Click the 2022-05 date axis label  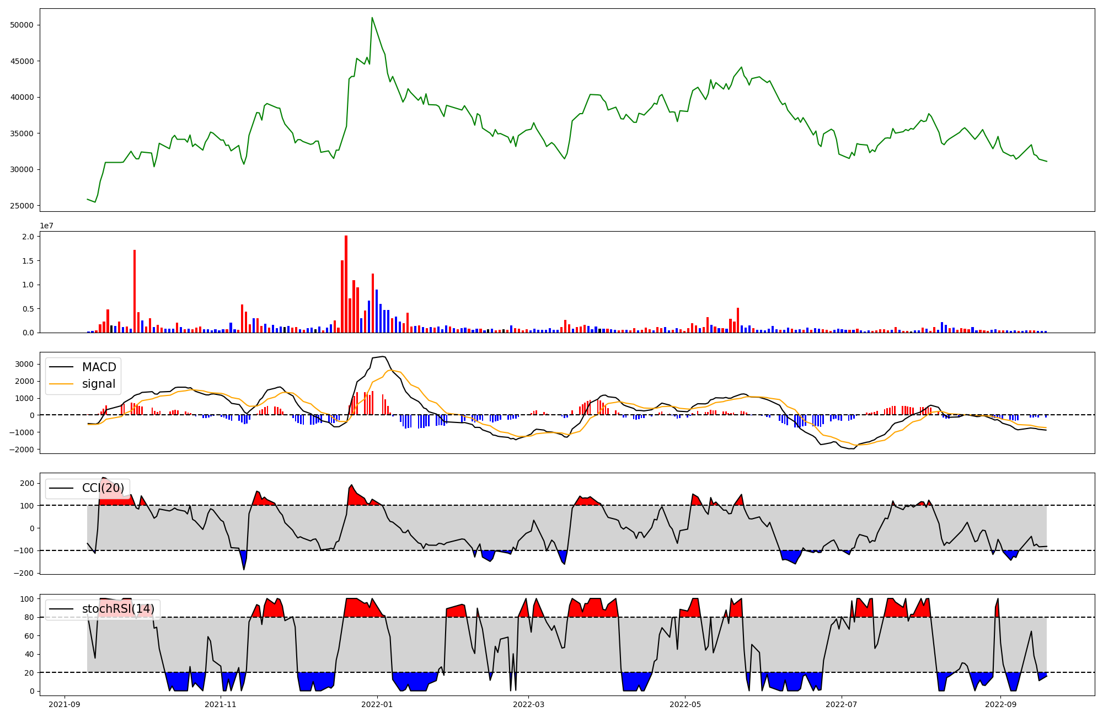(x=685, y=704)
